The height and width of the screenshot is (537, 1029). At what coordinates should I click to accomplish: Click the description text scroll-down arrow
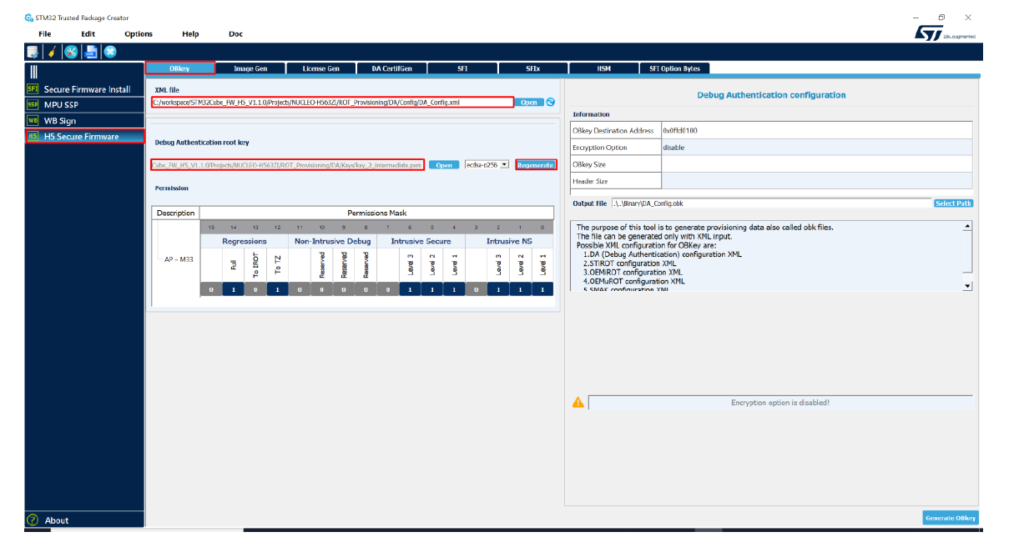tap(967, 286)
